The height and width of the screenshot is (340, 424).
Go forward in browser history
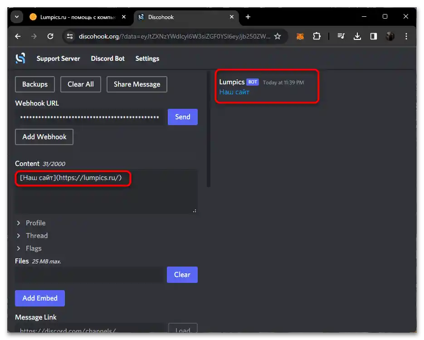[34, 36]
